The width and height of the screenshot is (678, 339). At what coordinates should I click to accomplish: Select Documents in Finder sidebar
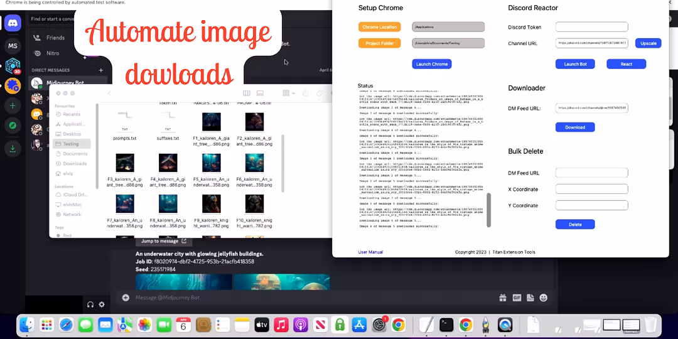coord(72,154)
